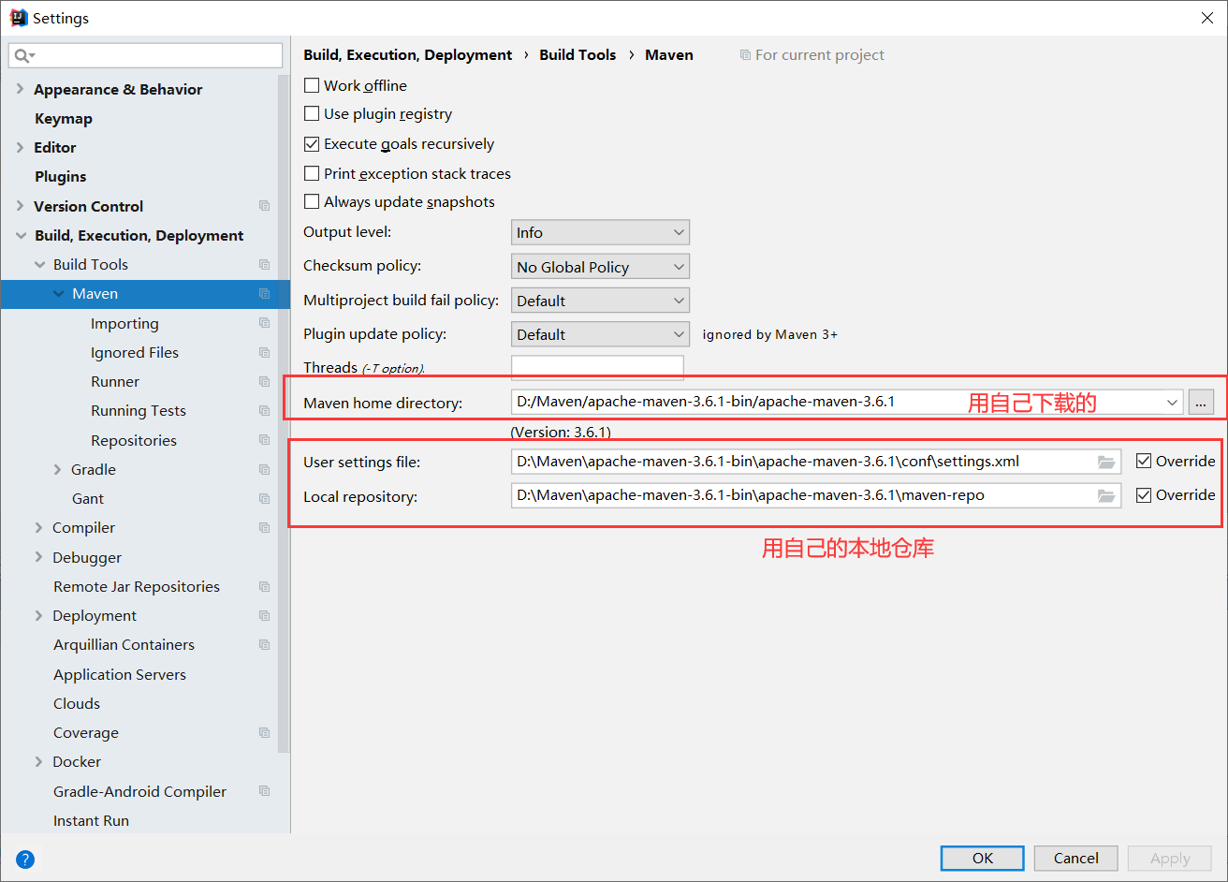Select Application Servers settings
The image size is (1228, 882).
(120, 675)
